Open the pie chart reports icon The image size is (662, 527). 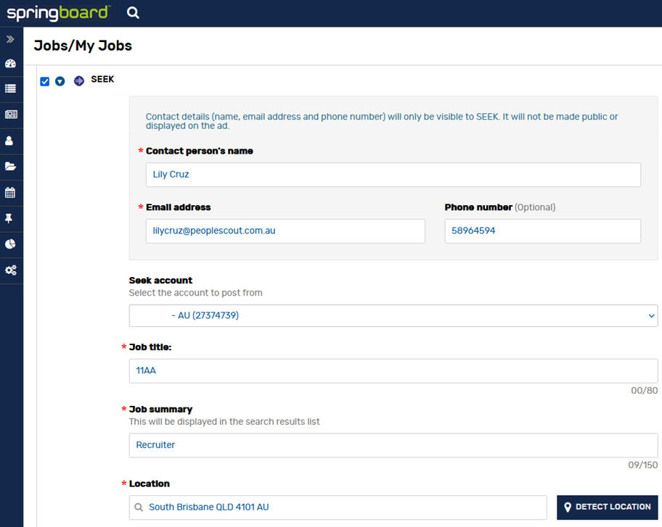click(11, 244)
